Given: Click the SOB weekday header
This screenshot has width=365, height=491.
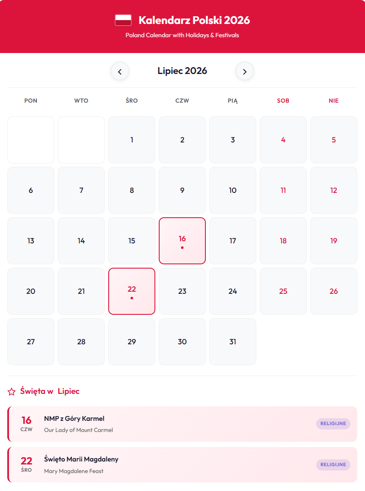Looking at the screenshot, I should pos(283,101).
